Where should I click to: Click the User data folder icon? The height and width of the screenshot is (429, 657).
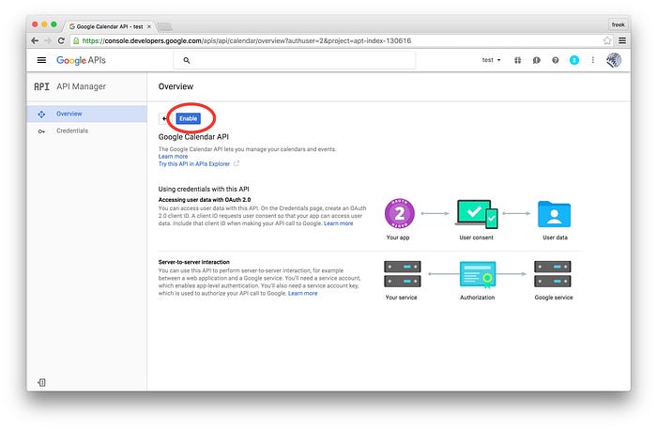click(x=555, y=214)
